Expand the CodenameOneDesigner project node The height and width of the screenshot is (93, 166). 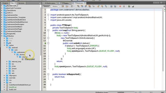point(2,24)
